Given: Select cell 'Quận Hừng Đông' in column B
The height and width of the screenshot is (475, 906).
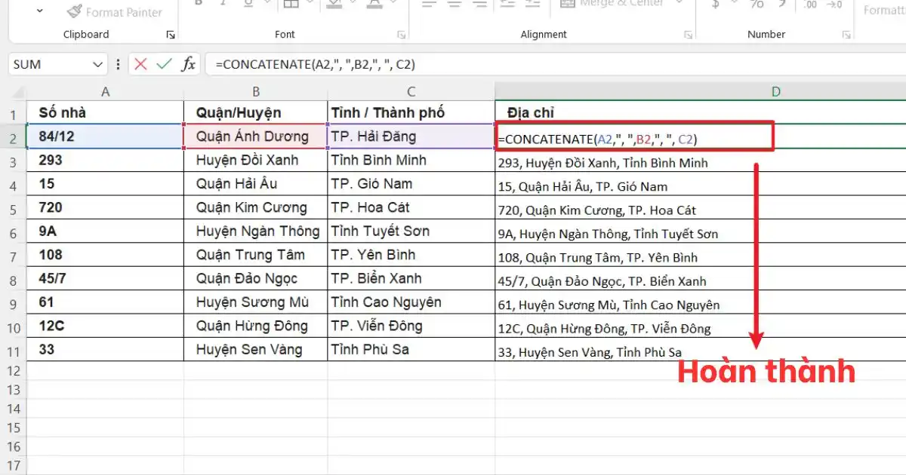Looking at the screenshot, I should [256, 326].
